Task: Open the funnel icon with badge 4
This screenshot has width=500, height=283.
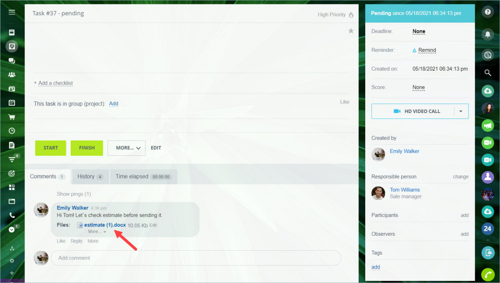Action: point(12,159)
